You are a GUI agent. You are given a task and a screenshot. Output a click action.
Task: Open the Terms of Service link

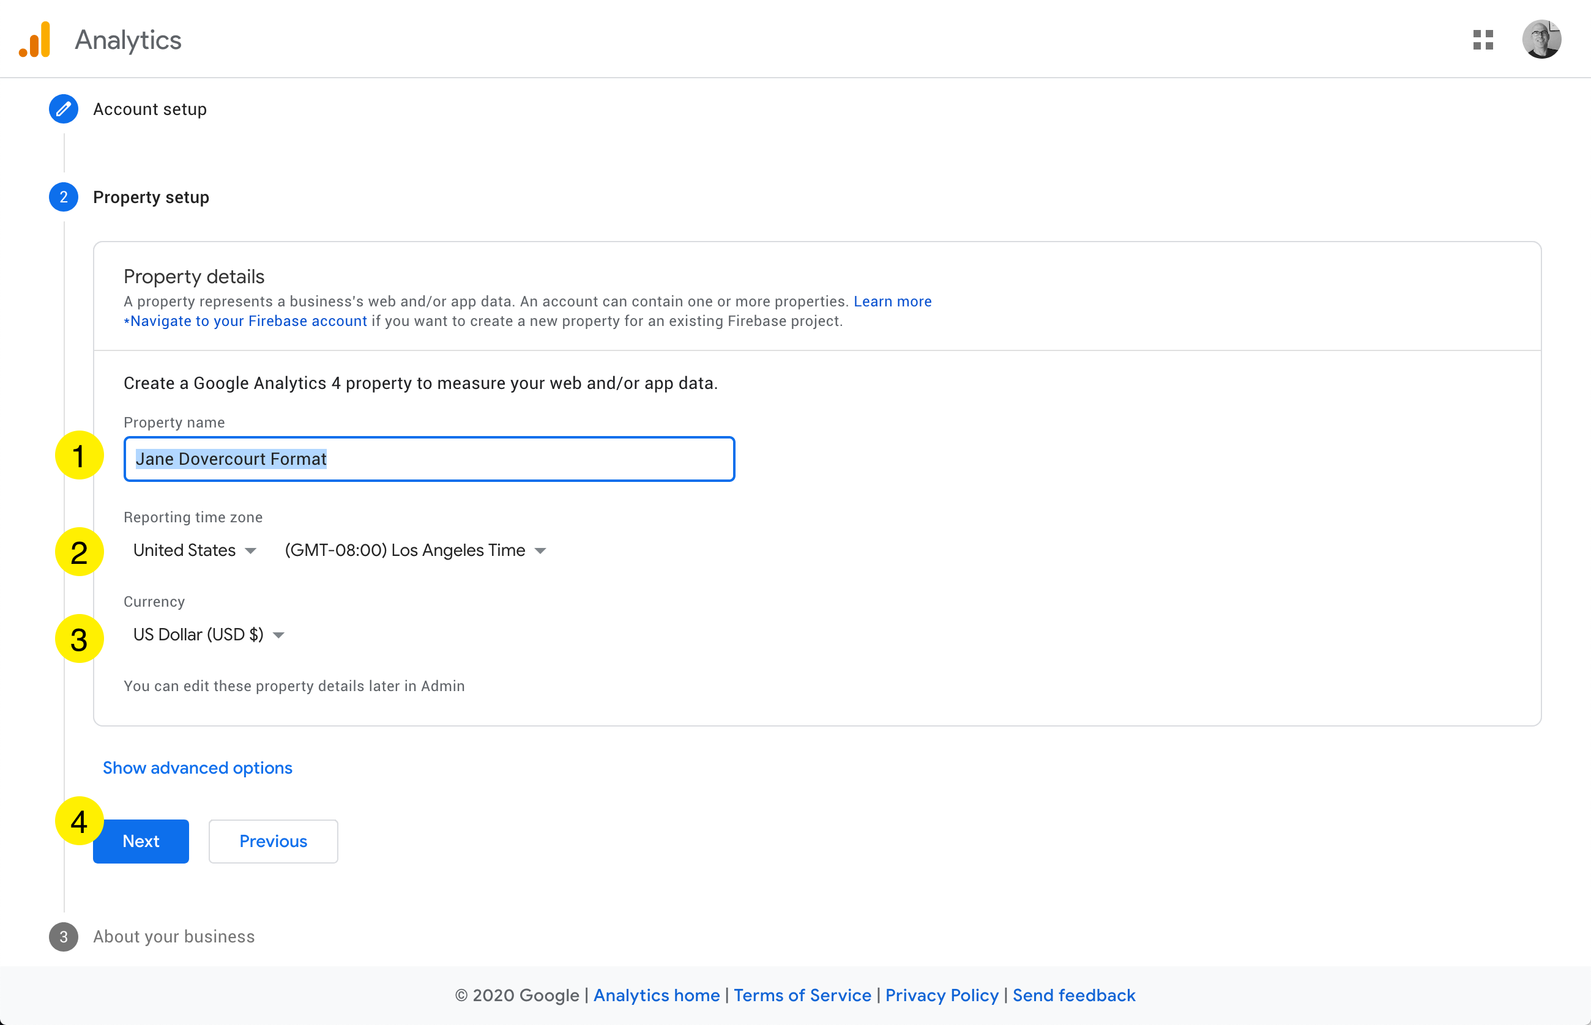(x=802, y=995)
